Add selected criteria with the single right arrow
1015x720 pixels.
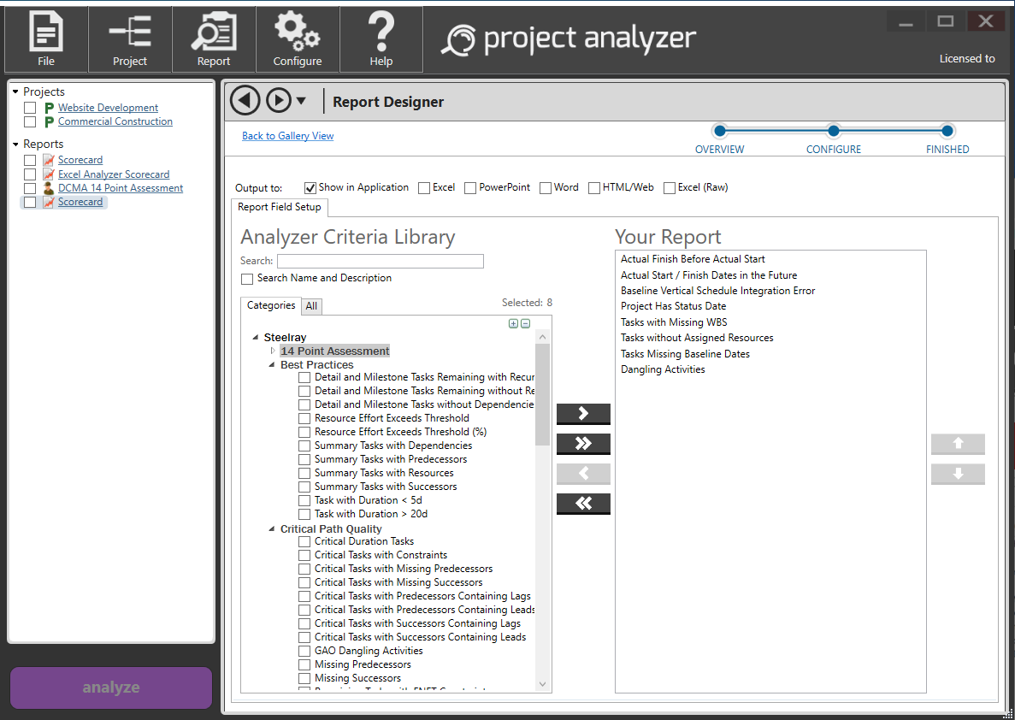coord(583,414)
